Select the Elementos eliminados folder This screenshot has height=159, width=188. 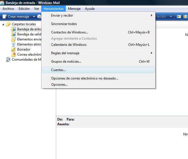coord(29,44)
